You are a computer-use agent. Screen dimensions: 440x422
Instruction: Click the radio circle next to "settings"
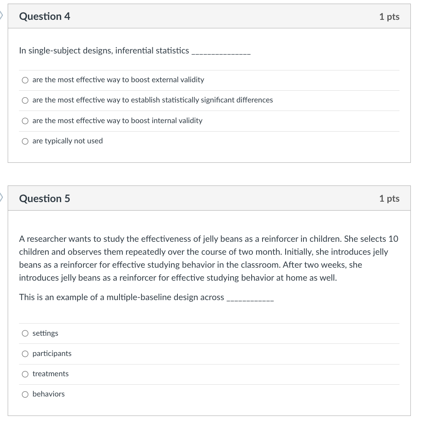[25, 333]
